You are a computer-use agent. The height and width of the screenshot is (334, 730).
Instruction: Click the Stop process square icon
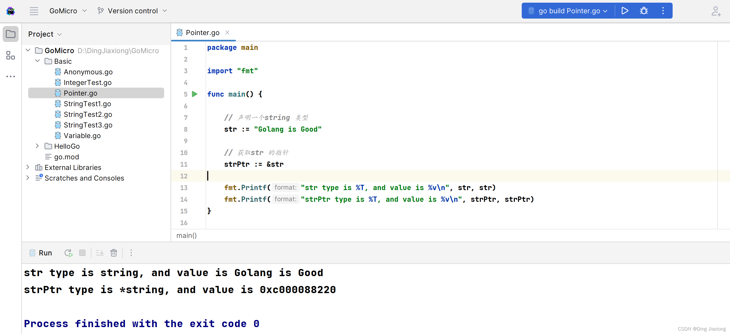82,253
